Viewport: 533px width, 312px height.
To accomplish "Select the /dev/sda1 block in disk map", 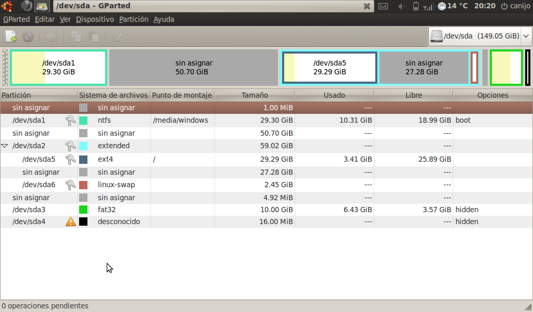I will click(x=58, y=67).
